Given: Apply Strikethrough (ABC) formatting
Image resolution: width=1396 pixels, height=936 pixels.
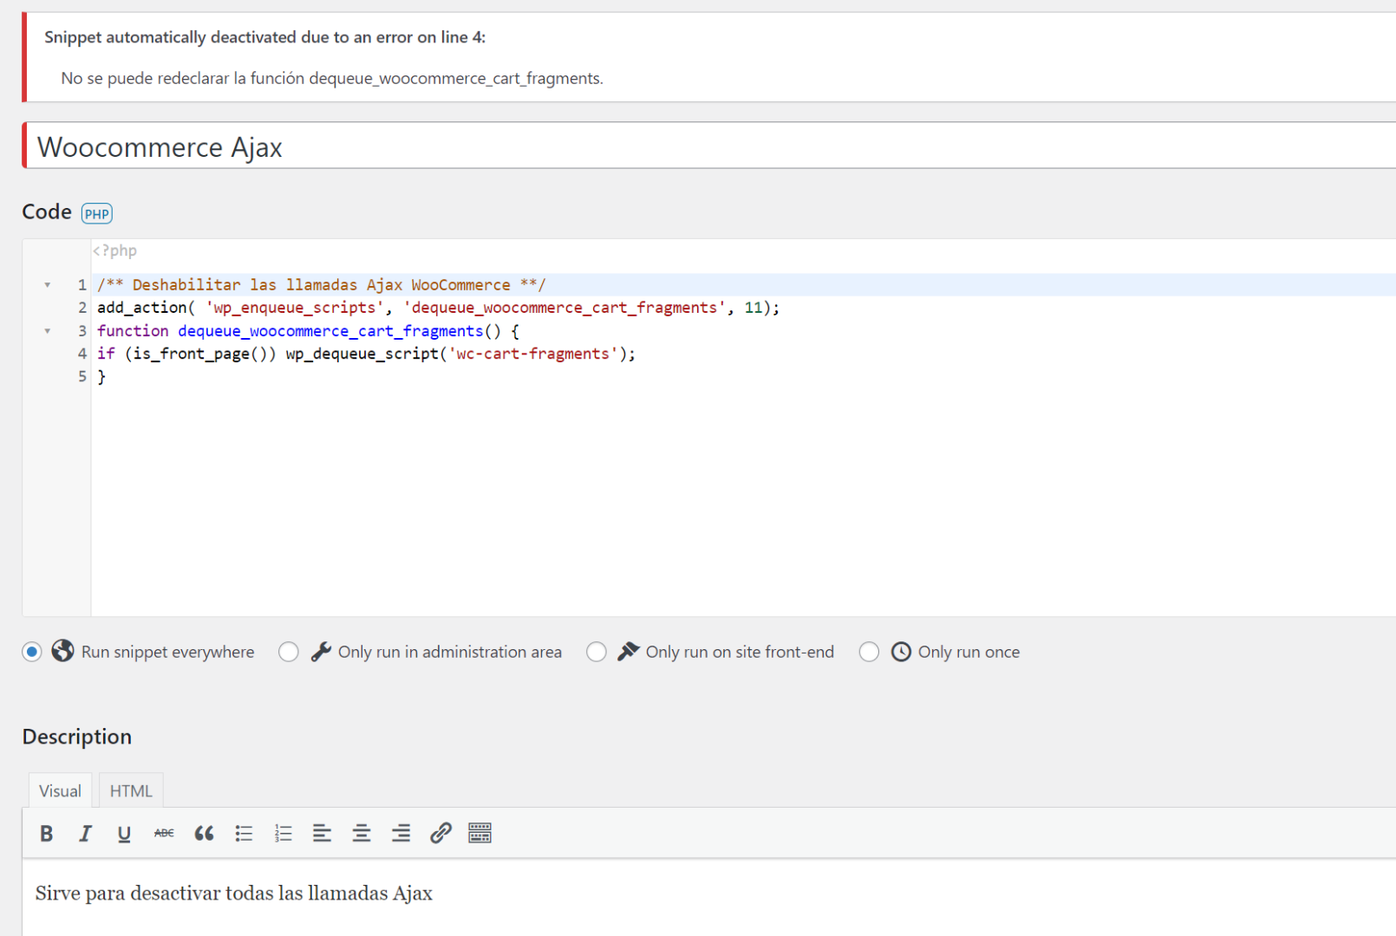Looking at the screenshot, I should click(x=164, y=834).
